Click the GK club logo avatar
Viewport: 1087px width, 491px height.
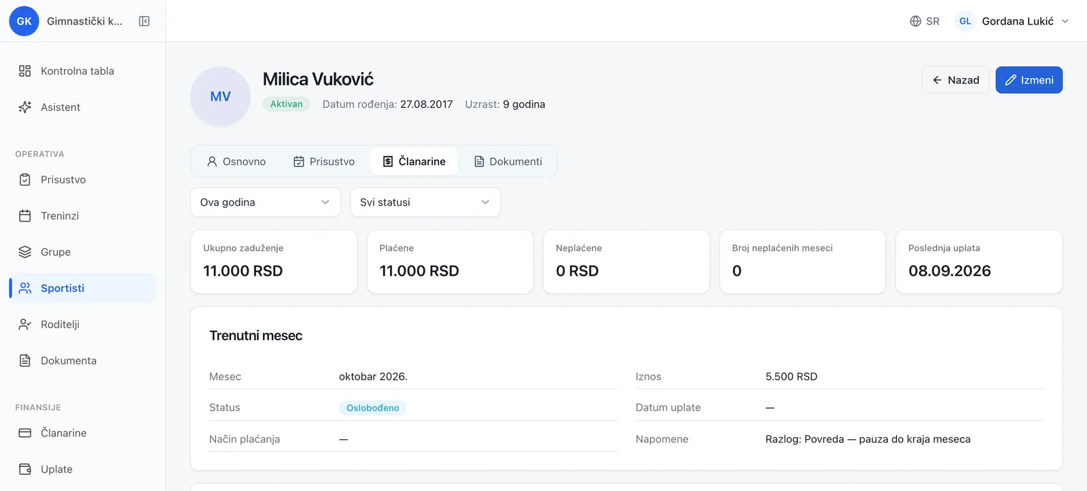point(24,21)
